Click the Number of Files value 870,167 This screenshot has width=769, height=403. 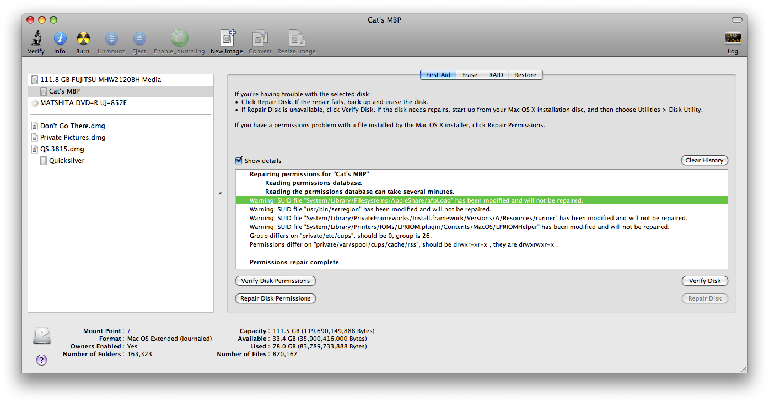[x=285, y=355]
